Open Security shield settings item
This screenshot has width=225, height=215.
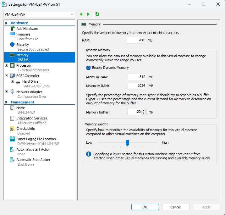click(12, 45)
